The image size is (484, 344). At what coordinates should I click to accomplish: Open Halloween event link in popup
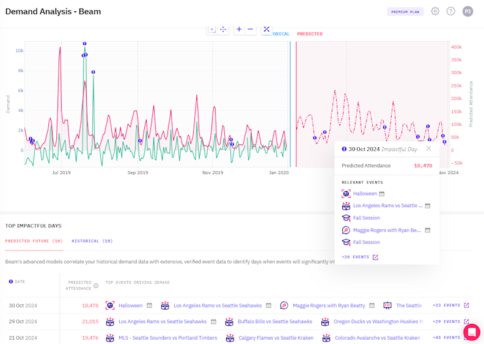365,194
